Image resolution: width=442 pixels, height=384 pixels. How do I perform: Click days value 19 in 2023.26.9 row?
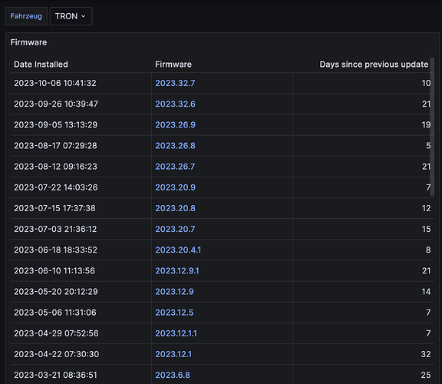(x=426, y=125)
